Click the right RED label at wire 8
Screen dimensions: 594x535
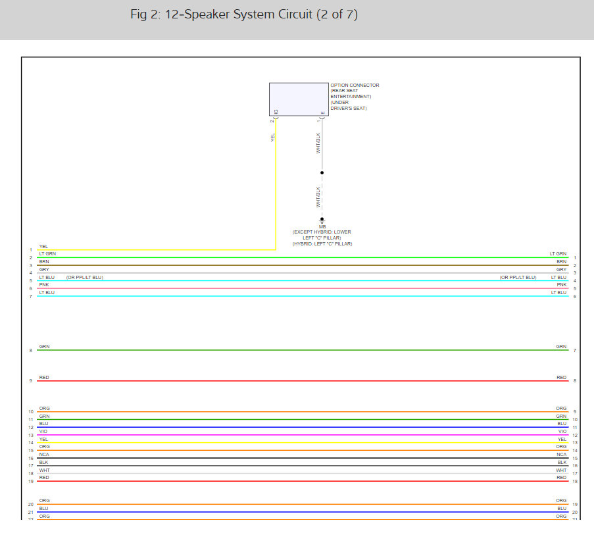(561, 377)
